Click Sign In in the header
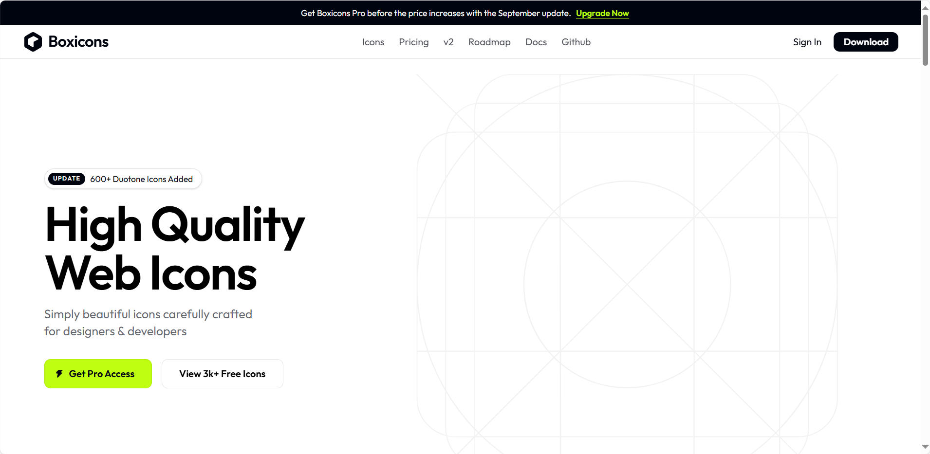930x454 pixels. pos(807,42)
